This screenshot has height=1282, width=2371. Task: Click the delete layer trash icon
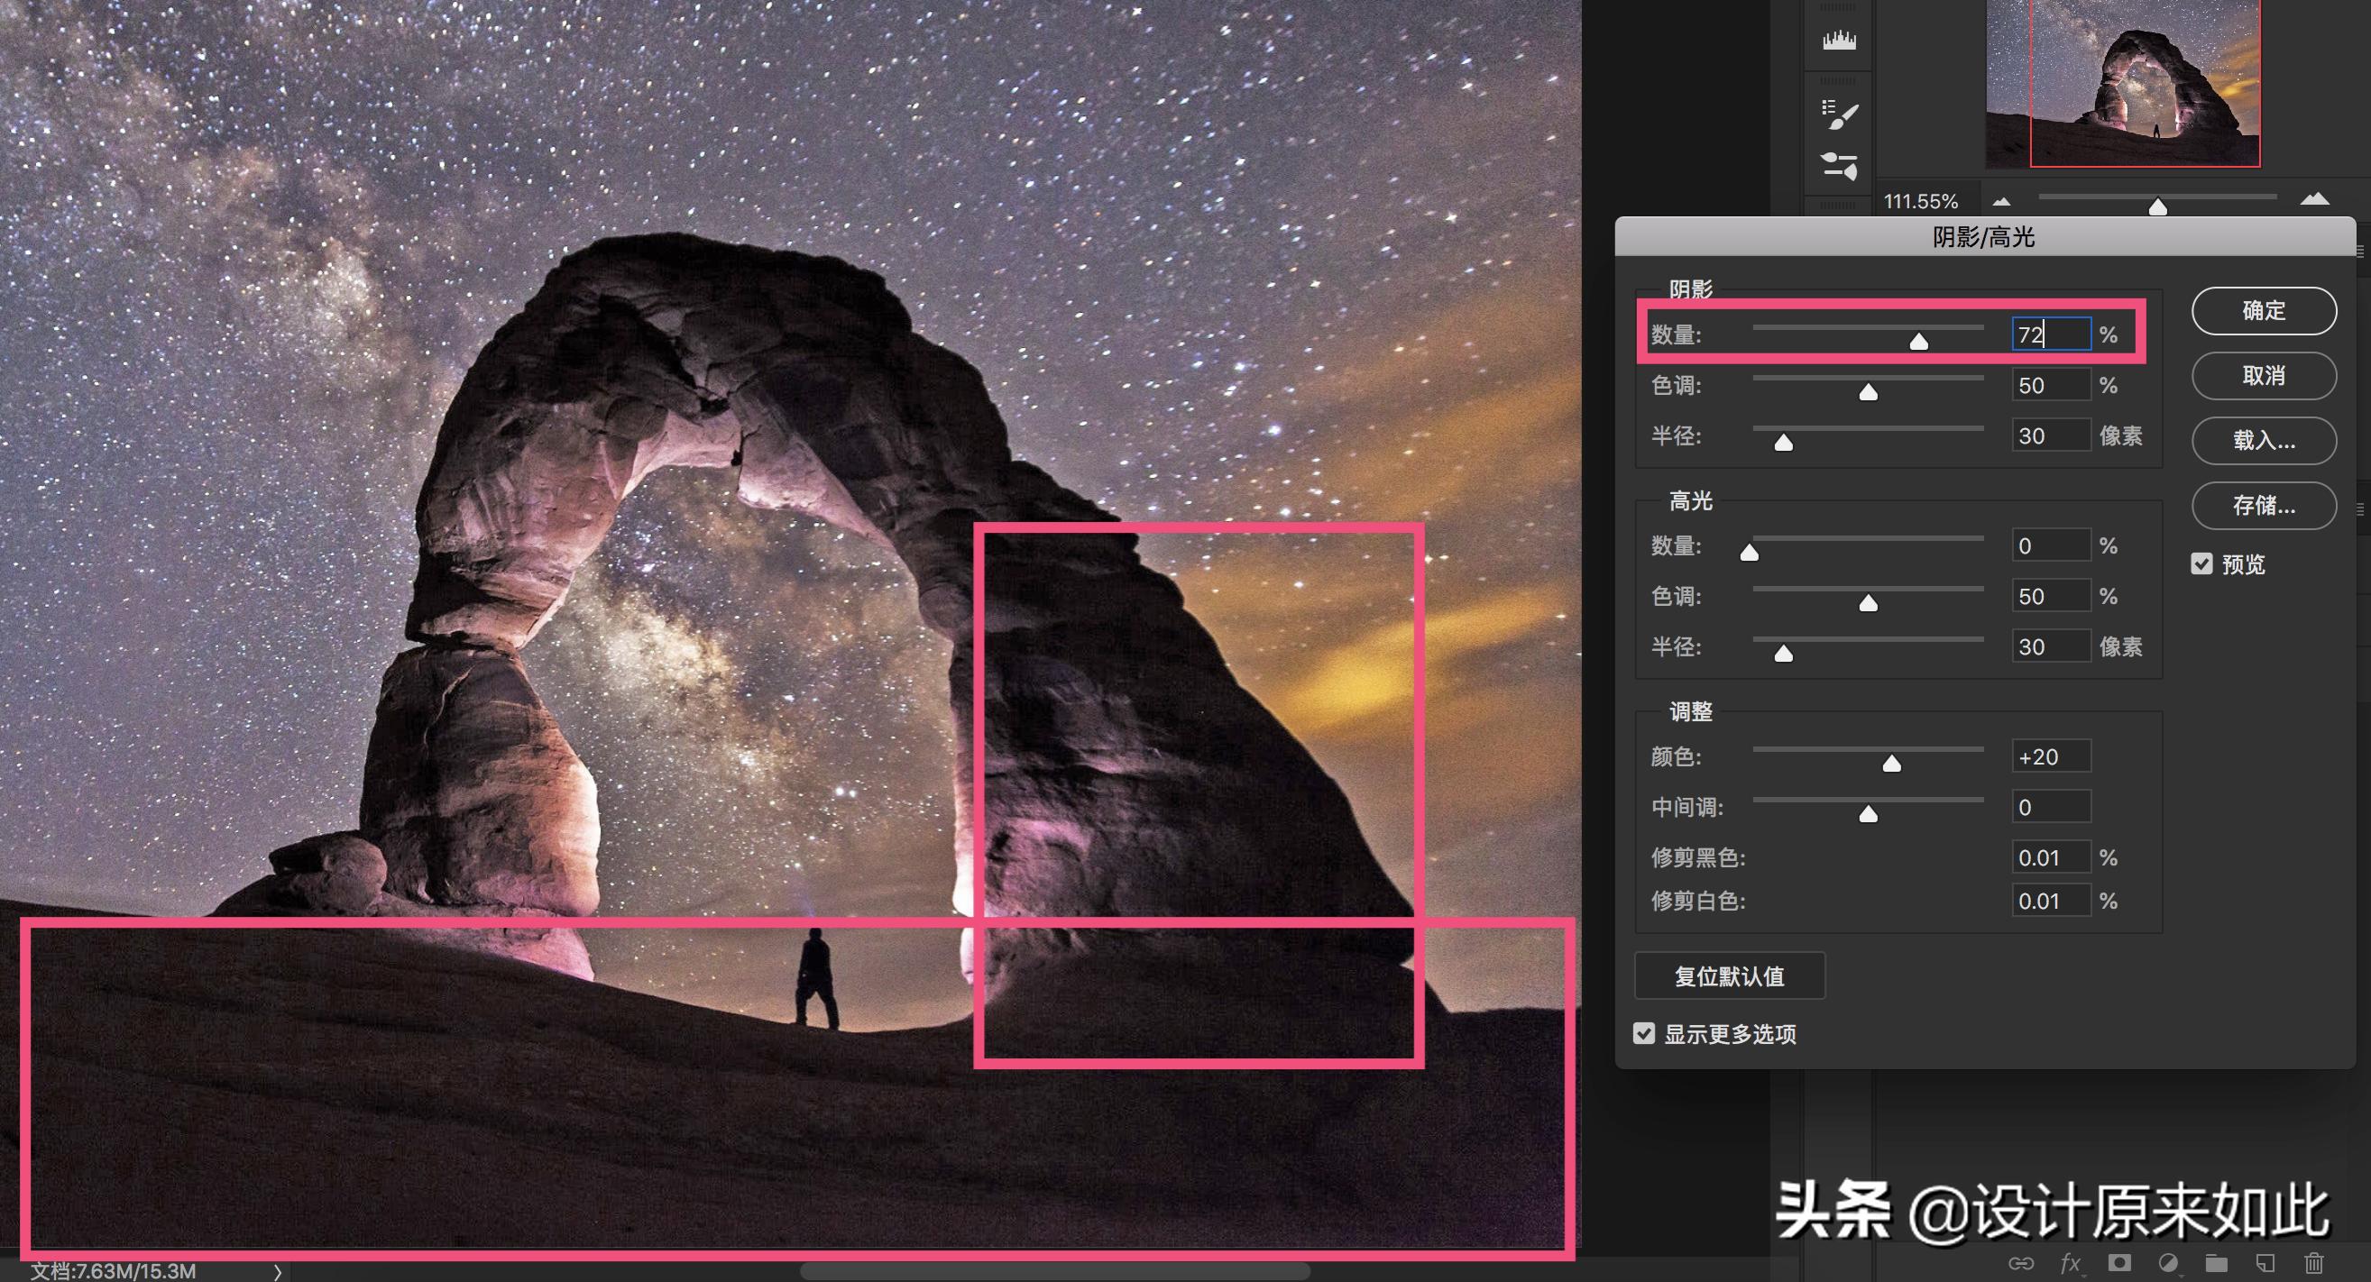(2314, 1263)
